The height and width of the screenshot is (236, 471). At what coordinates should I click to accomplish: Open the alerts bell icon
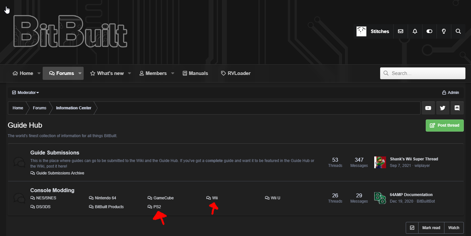tap(415, 31)
